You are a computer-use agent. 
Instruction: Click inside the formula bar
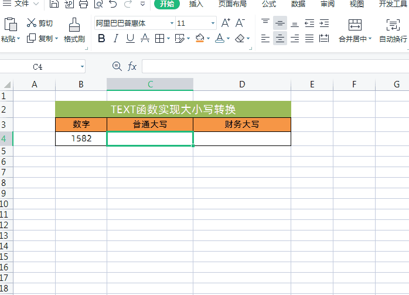[x=275, y=67]
